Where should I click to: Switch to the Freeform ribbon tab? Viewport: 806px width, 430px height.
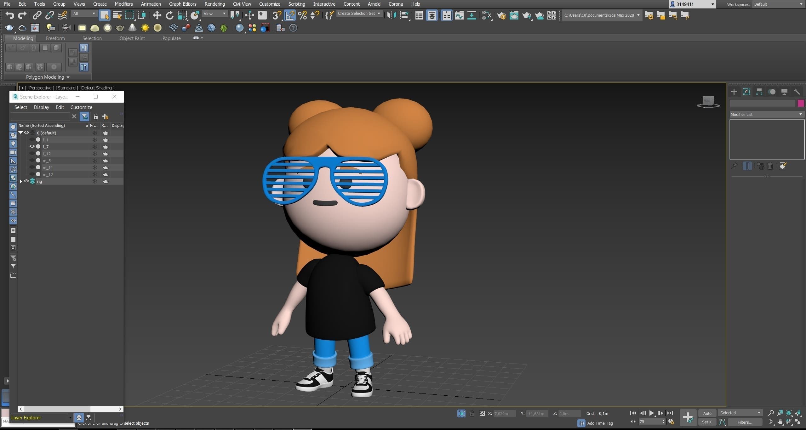[x=55, y=38]
